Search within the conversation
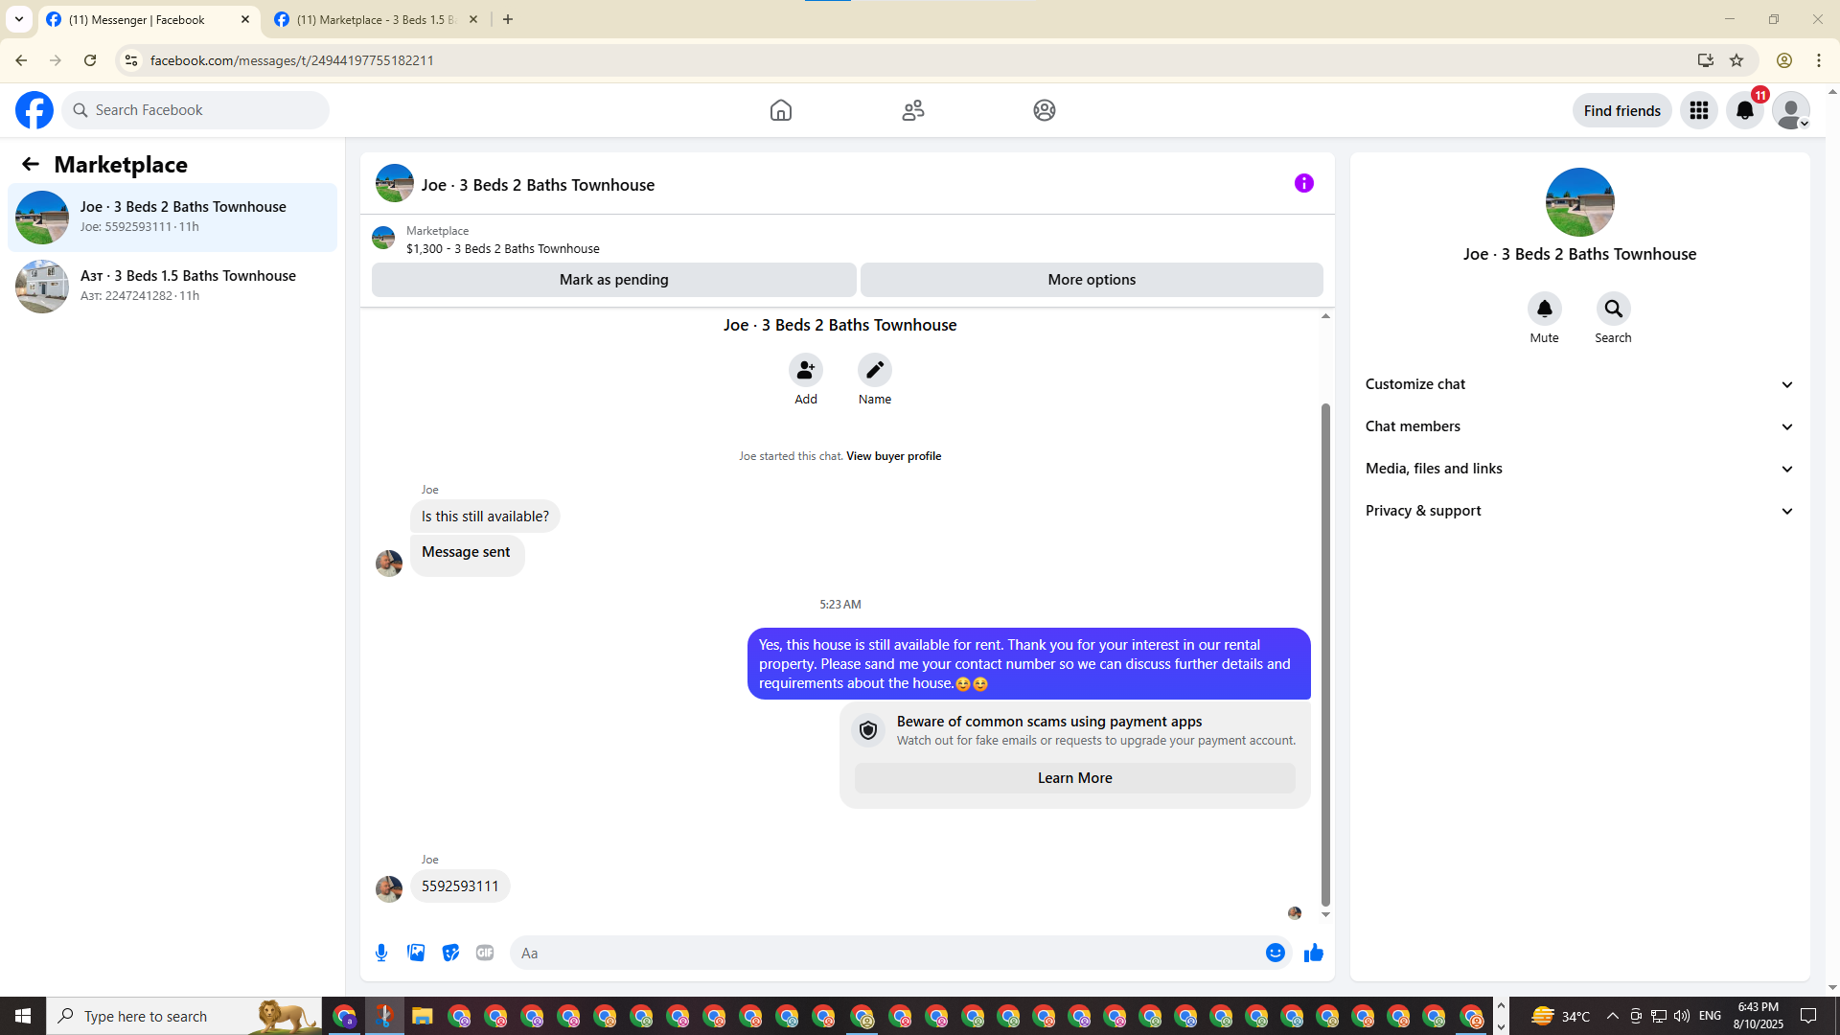This screenshot has width=1840, height=1035. click(1613, 309)
